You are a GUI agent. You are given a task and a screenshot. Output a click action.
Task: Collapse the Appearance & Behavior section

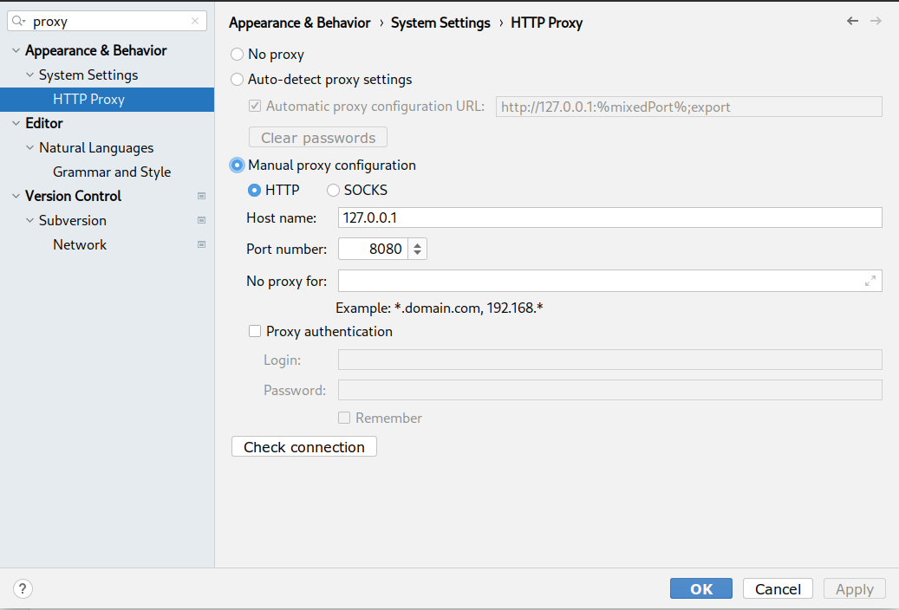tap(16, 51)
